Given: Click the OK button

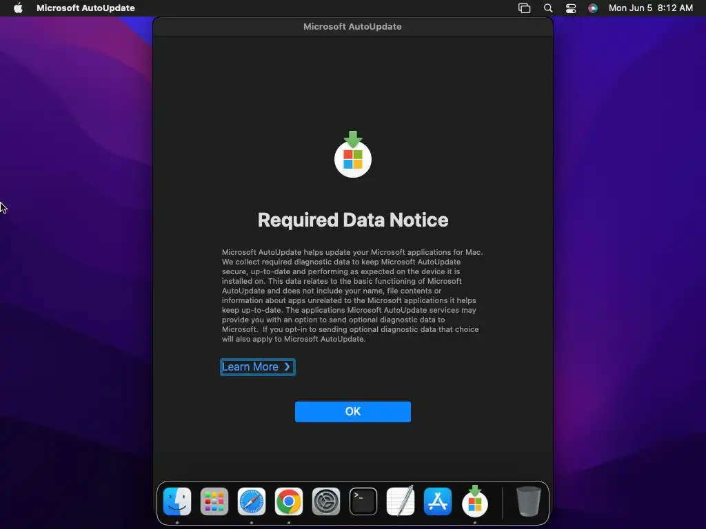Looking at the screenshot, I should click(352, 412).
